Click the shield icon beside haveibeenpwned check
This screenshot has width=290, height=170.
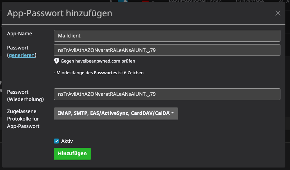point(56,61)
